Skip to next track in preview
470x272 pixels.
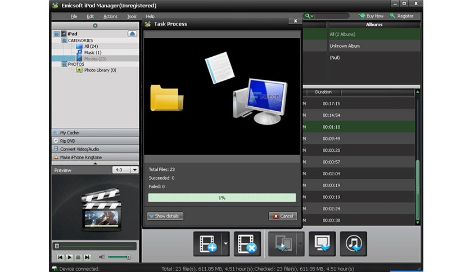point(87,257)
